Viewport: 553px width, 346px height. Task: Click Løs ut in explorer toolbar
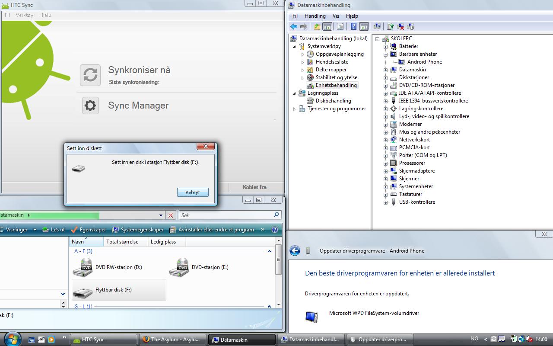[x=53, y=230]
